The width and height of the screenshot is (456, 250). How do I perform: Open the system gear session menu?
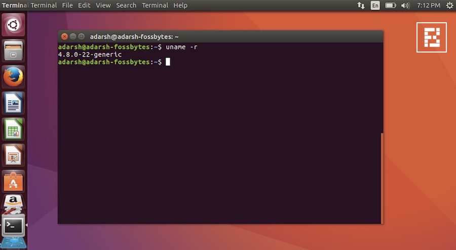tap(449, 6)
